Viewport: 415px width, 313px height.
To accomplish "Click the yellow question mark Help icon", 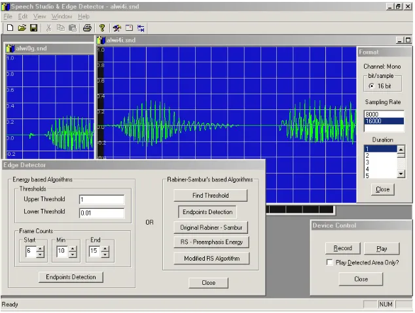I will 102,28.
